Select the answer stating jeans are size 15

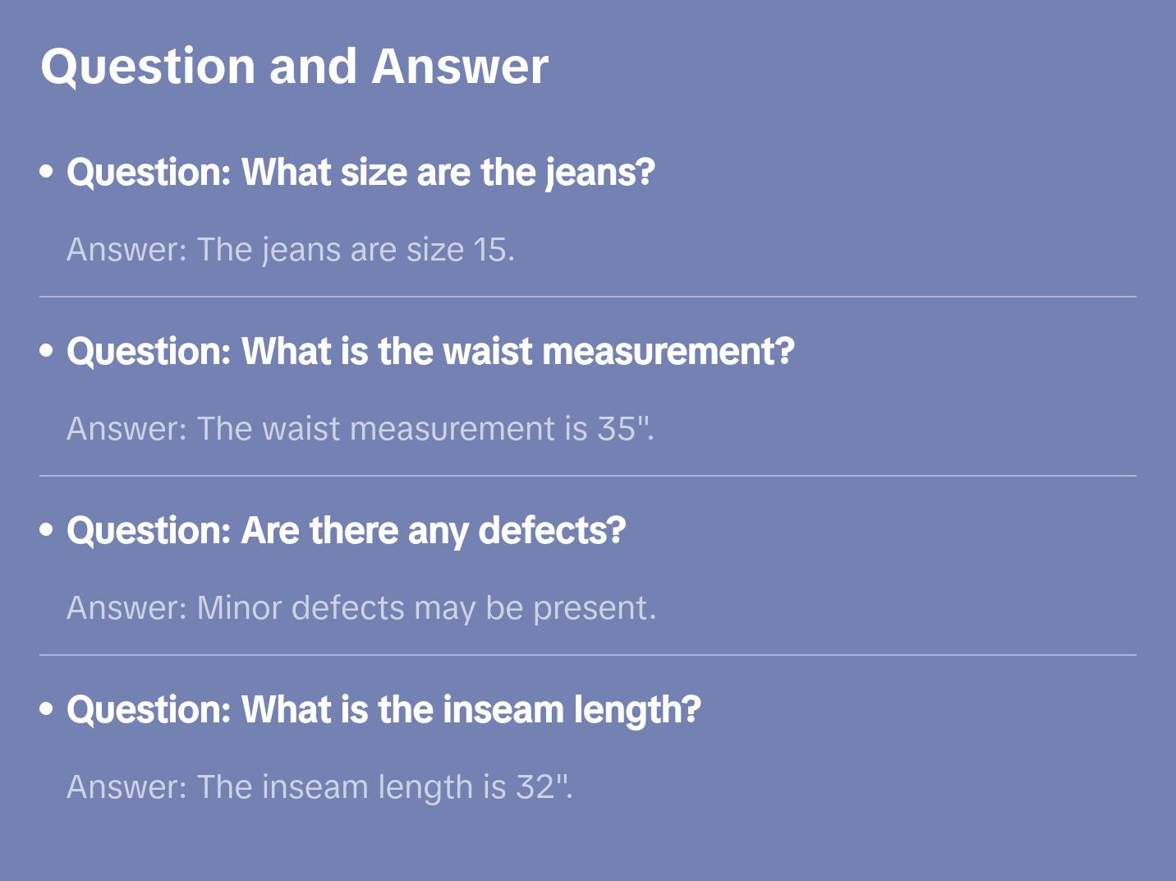pos(291,250)
